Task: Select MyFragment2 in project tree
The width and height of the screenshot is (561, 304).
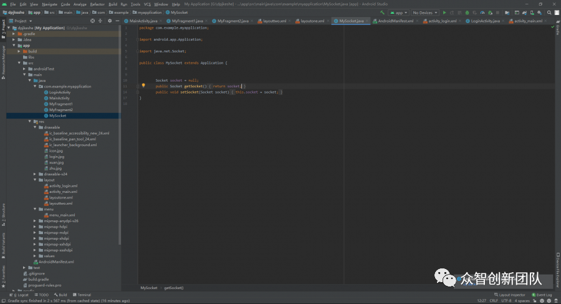Action: click(x=61, y=110)
